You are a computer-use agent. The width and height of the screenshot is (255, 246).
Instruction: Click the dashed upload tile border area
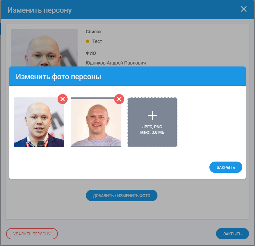152,122
